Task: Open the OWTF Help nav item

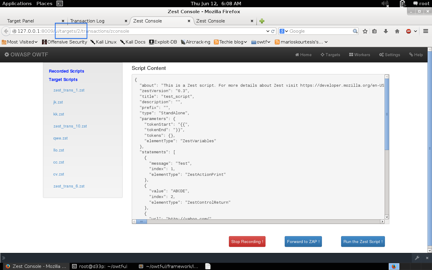Action: click(416, 55)
